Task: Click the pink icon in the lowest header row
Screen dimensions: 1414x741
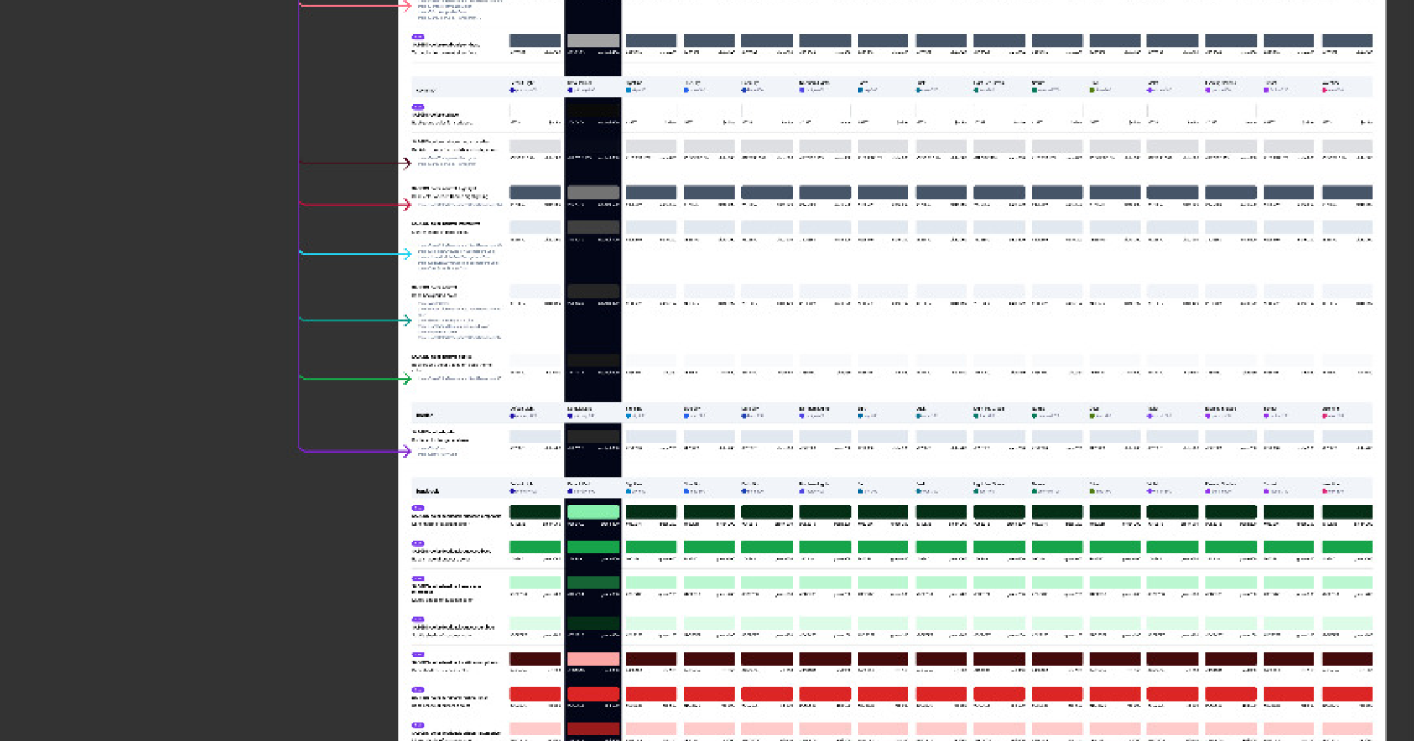Action: point(1324,491)
